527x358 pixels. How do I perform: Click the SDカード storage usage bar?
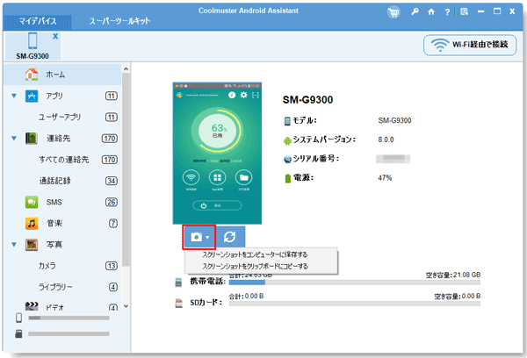(355, 304)
